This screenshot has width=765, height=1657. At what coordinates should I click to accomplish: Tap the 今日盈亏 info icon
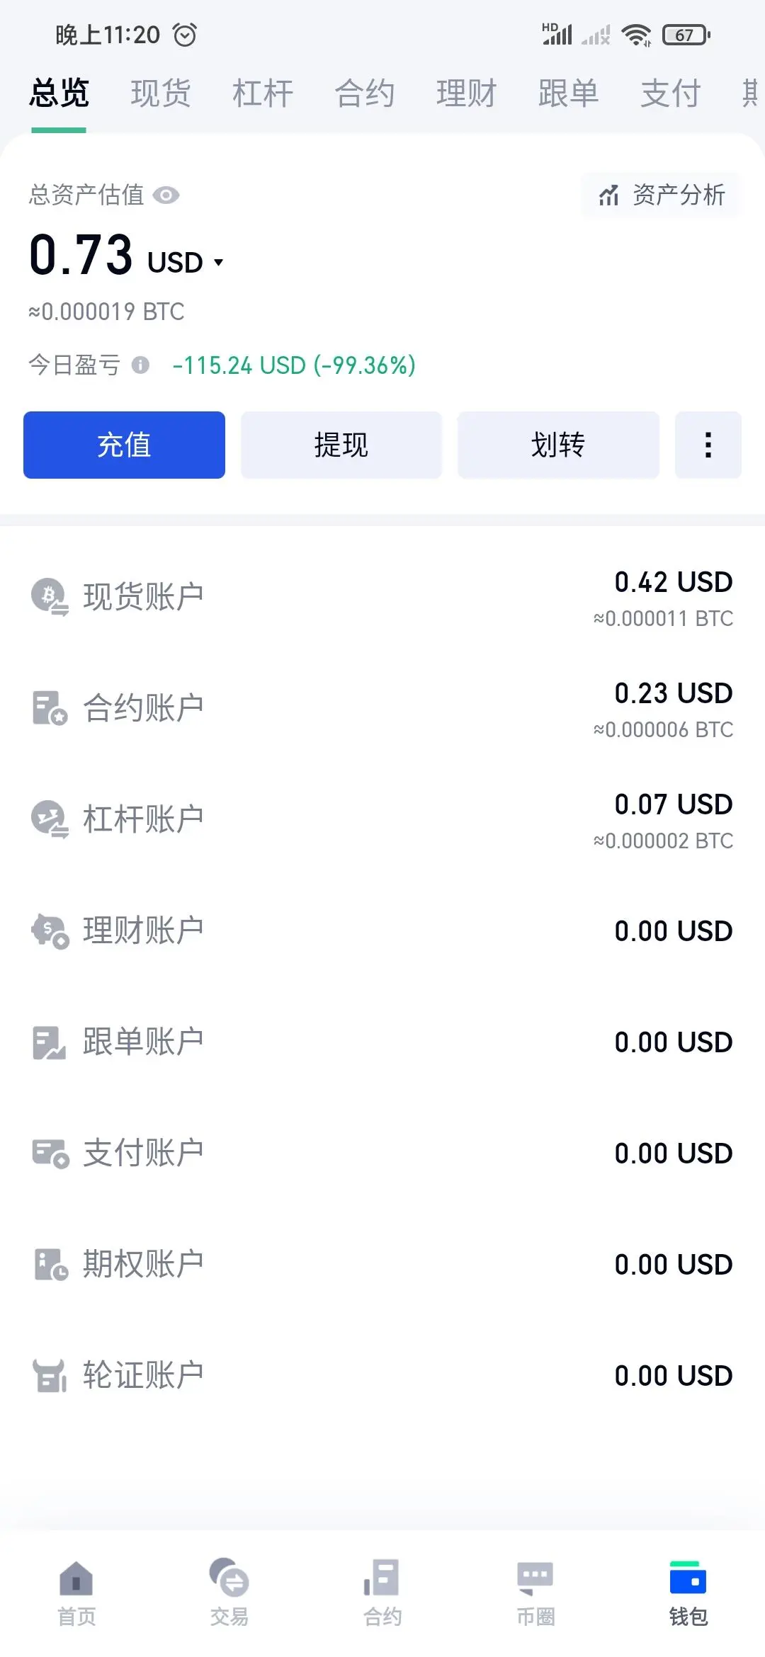[x=140, y=365]
